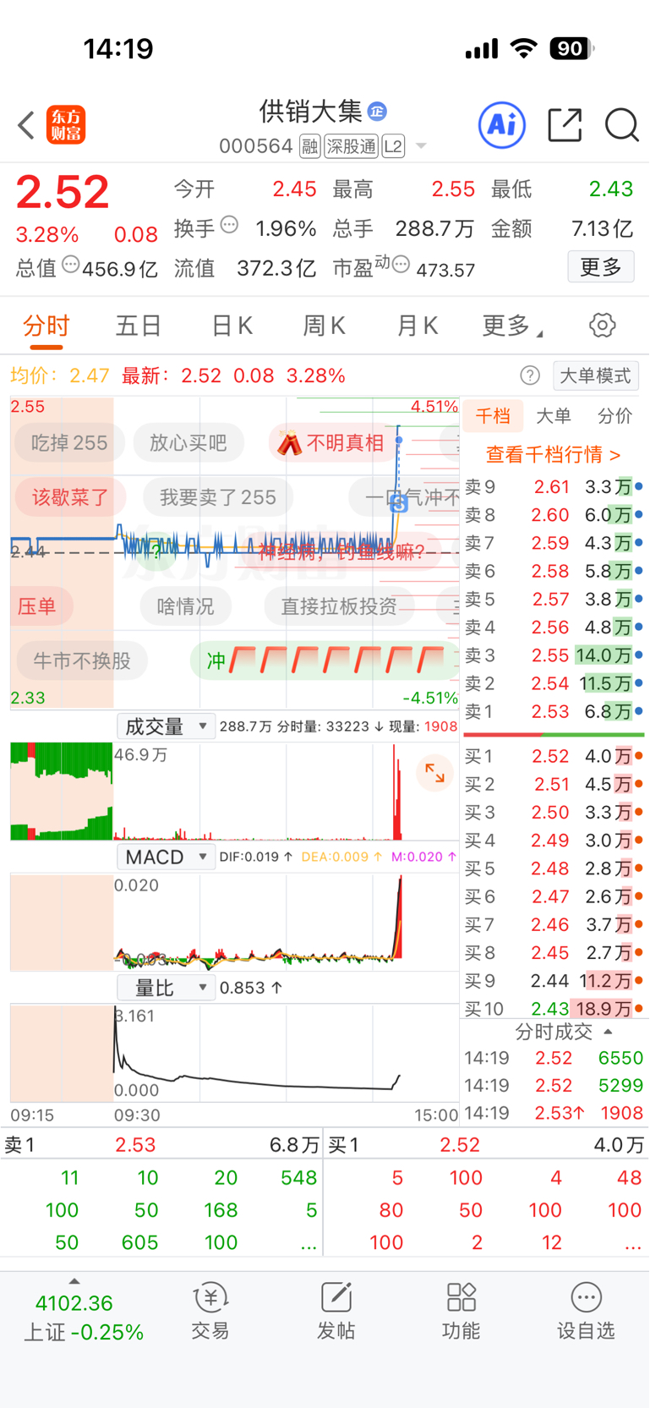
Task: Expand the 上证 index bar arrow
Action: point(74,1281)
